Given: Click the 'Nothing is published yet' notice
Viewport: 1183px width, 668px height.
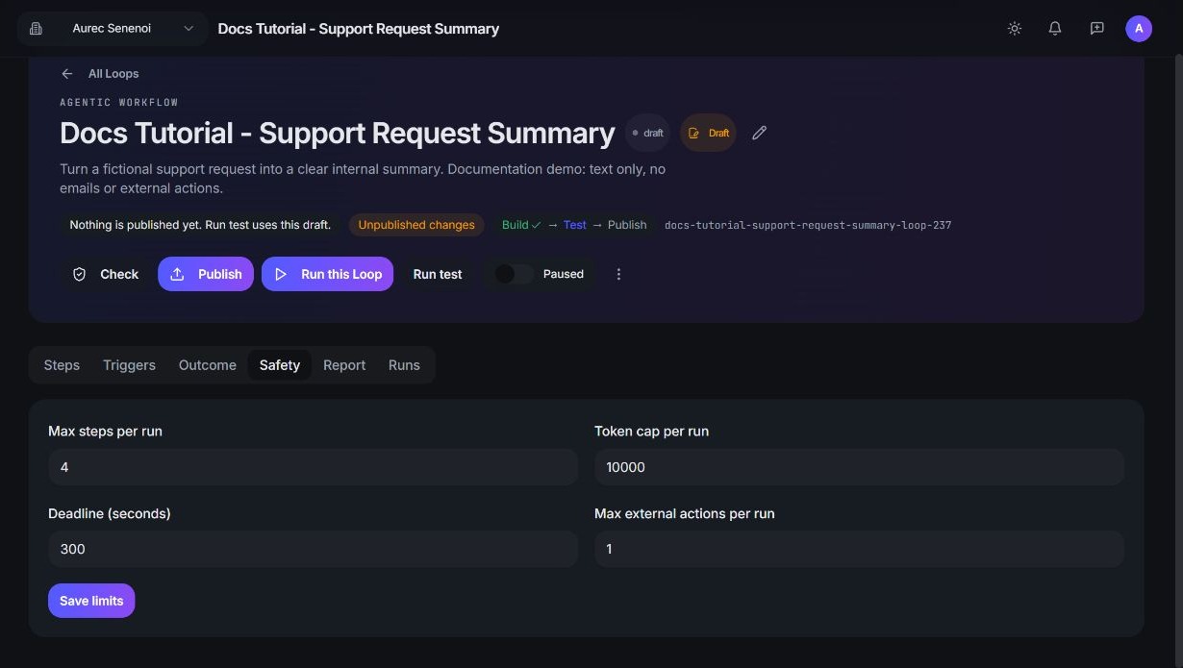Looking at the screenshot, I should point(200,225).
